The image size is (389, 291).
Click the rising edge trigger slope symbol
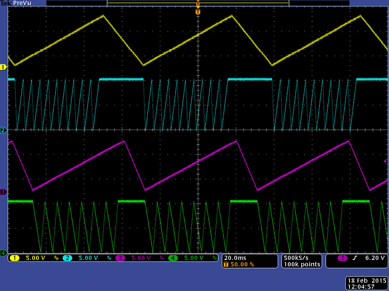(355, 258)
